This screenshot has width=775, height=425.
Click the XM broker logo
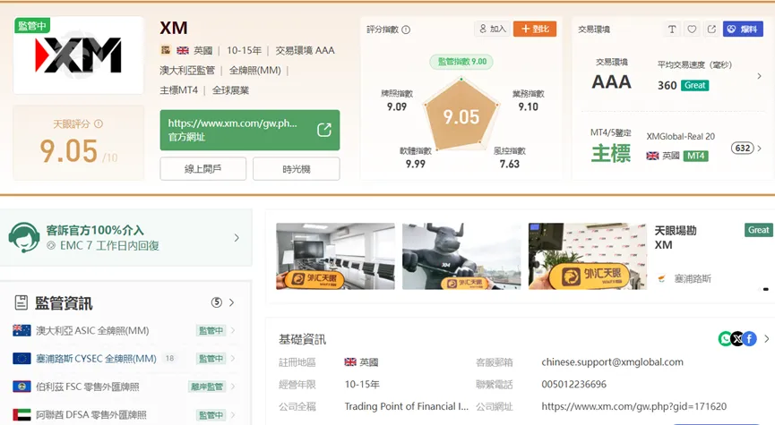pyautogui.click(x=78, y=55)
